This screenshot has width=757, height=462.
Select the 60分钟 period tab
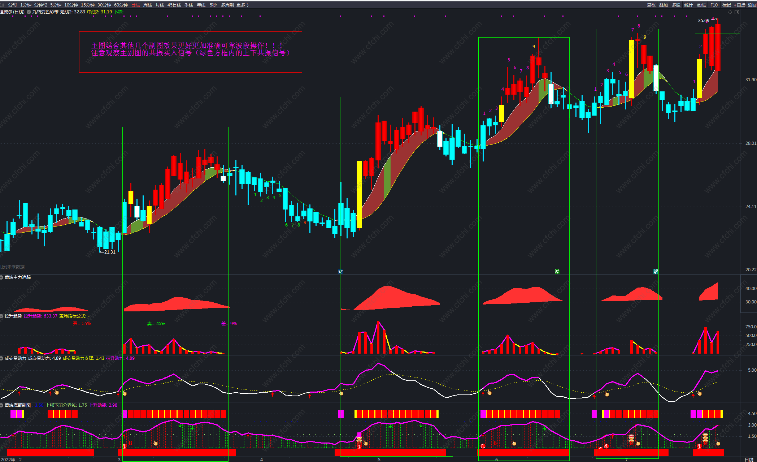[x=121, y=5]
